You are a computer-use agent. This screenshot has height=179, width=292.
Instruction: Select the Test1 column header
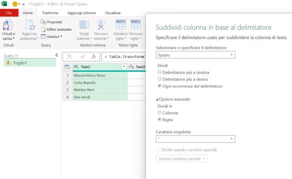pos(100,67)
